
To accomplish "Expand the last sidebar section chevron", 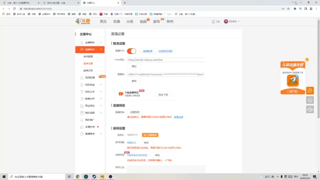I will coord(101,134).
